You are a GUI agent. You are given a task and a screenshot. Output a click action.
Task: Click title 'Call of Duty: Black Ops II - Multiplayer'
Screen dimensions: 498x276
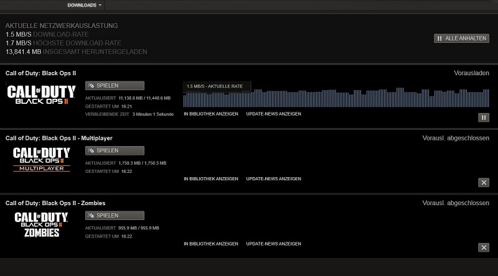pos(59,139)
